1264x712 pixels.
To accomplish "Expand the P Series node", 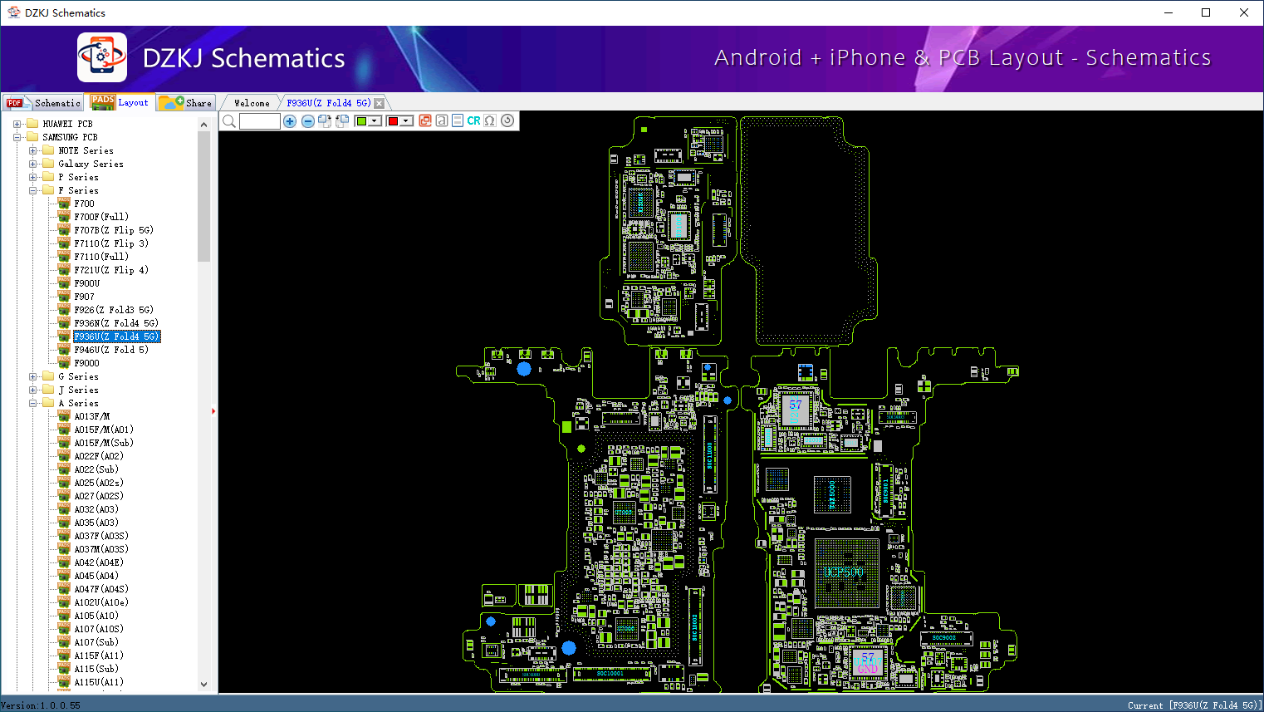I will (32, 177).
